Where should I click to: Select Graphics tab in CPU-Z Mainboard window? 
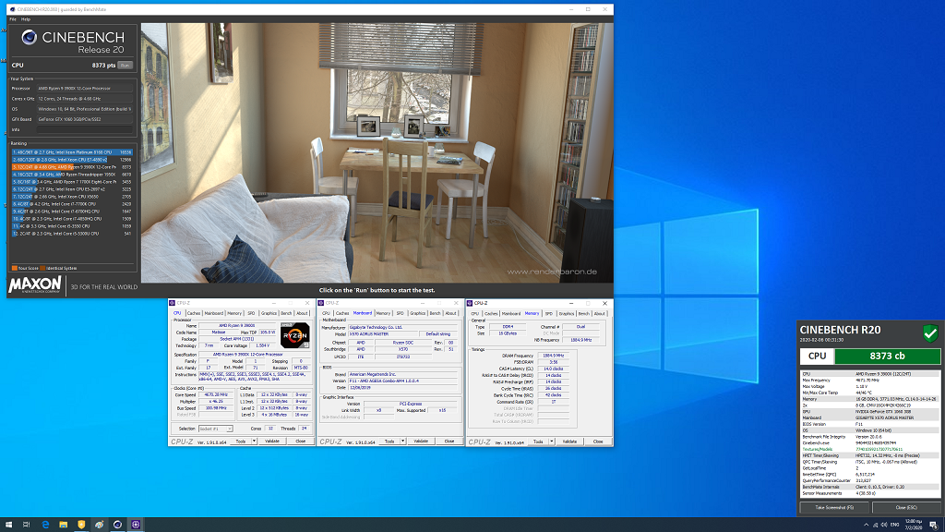click(x=418, y=314)
